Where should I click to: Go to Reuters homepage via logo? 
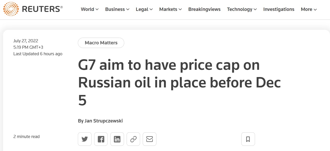(33, 9)
